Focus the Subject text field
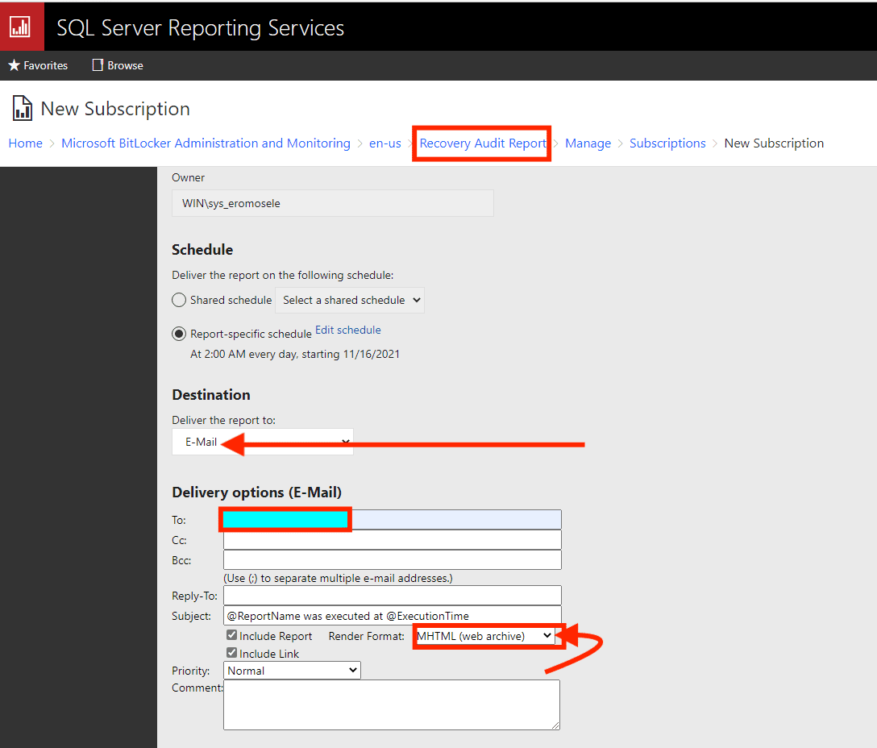 click(392, 616)
